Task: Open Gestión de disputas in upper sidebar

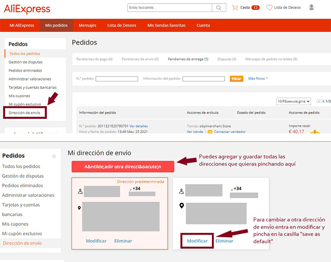Action: click(26, 62)
